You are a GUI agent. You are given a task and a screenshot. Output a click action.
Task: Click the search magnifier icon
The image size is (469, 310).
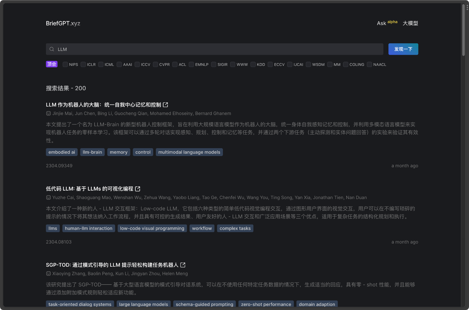[52, 49]
